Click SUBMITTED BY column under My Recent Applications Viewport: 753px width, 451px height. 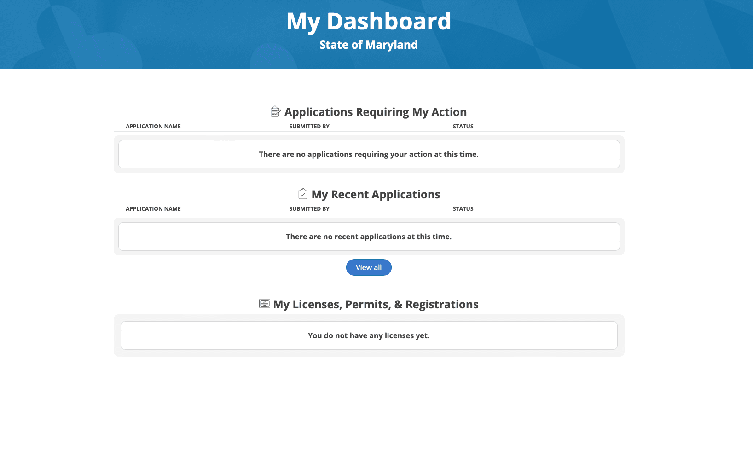point(309,208)
